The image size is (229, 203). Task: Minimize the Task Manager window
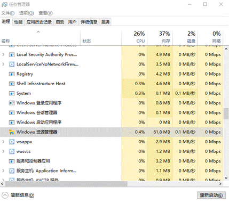pyautogui.click(x=189, y=4)
